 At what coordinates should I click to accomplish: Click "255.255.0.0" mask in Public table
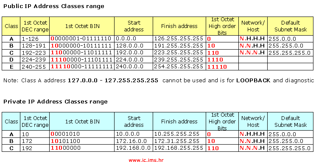coord(285,46)
